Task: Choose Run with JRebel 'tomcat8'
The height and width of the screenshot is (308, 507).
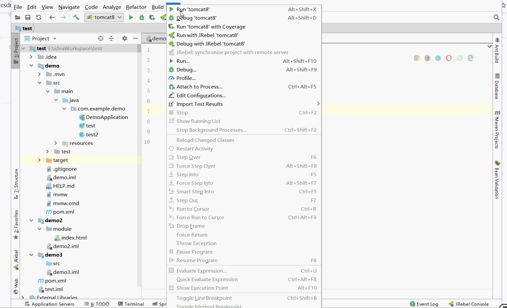Action: [244, 35]
